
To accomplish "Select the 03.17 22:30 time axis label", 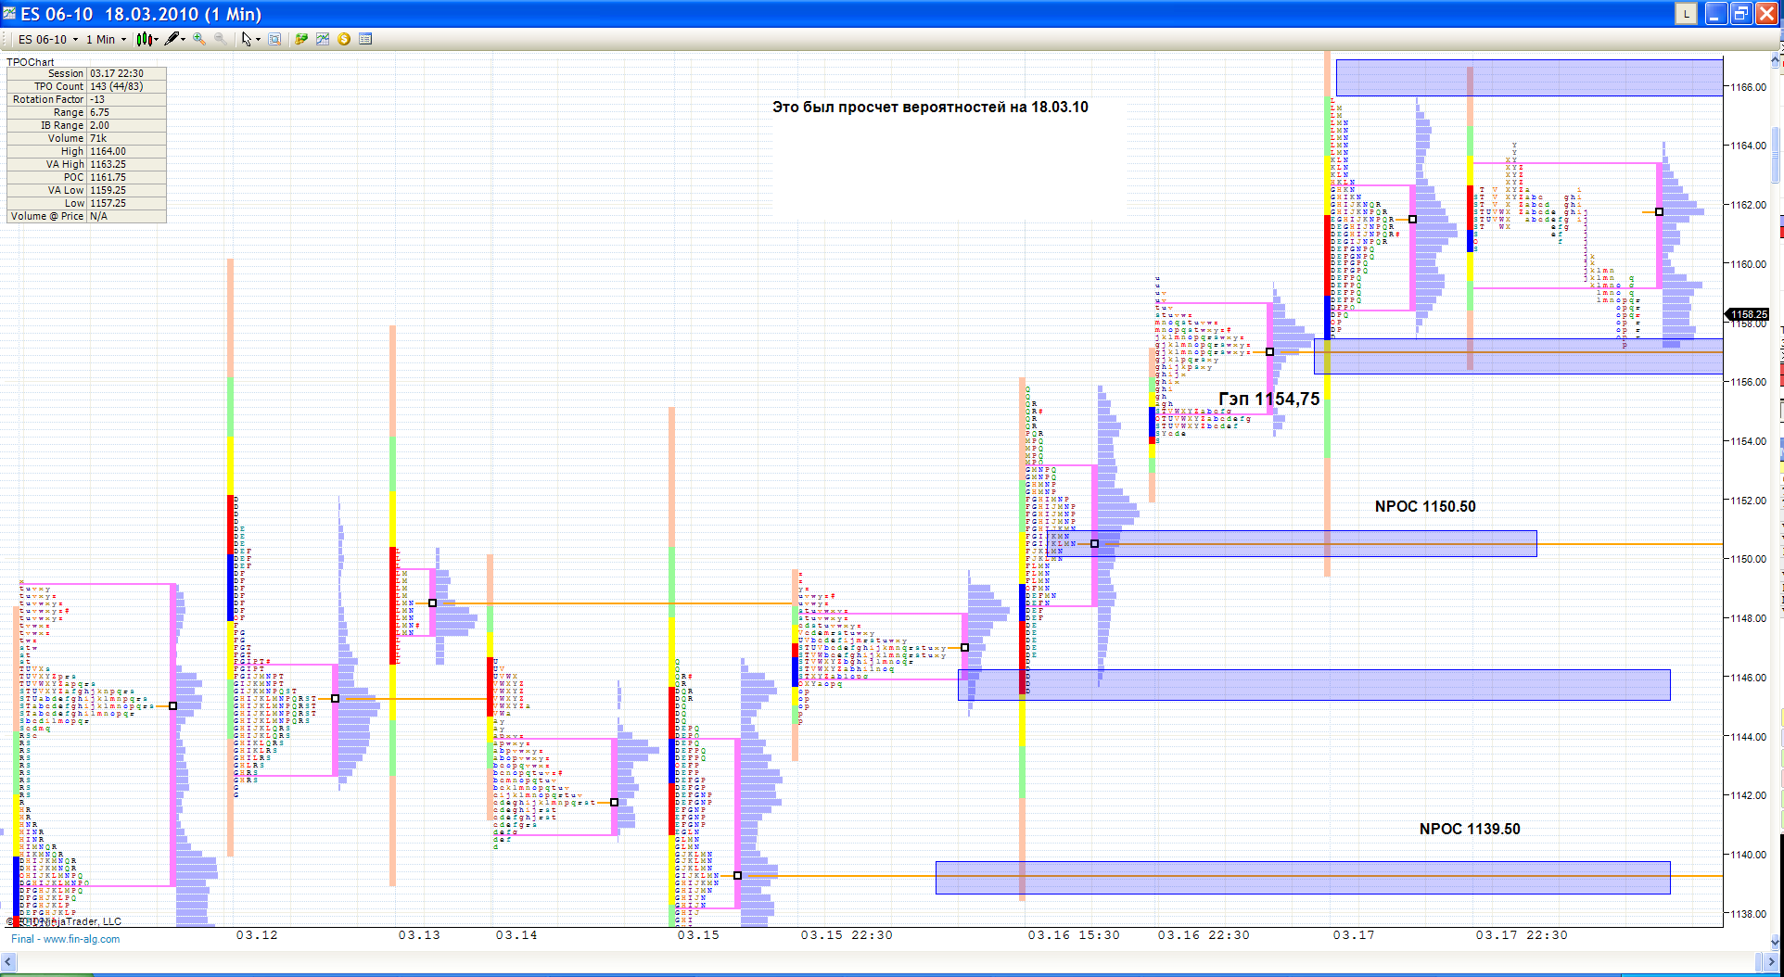I will 1522,935.
